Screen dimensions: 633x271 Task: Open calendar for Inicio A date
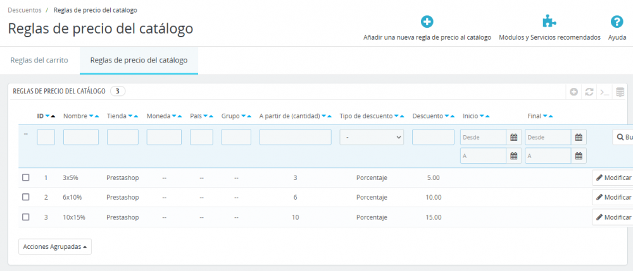[x=514, y=156]
